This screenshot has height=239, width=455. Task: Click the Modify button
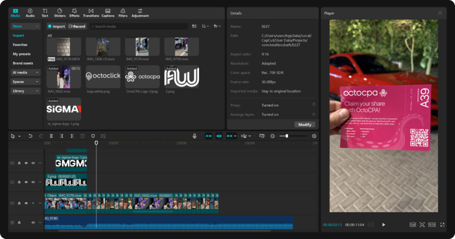tap(305, 124)
